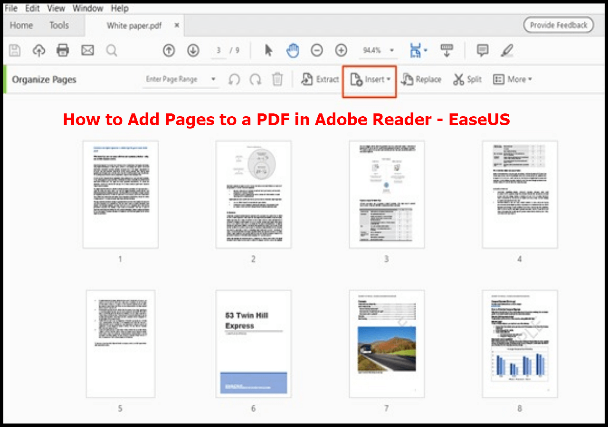608x427 pixels.
Task: Click the zoom in plus icon
Action: click(341, 50)
